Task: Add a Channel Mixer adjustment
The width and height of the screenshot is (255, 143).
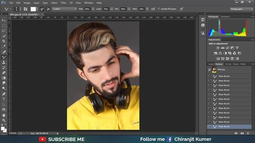Action: pos(235,53)
